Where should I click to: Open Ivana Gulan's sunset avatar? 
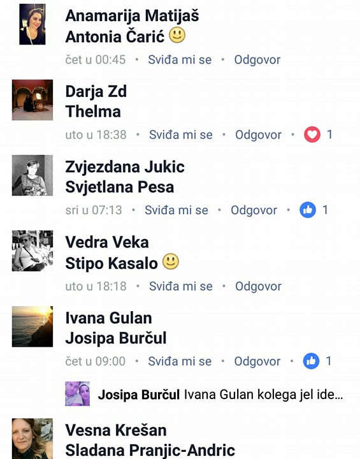32,326
